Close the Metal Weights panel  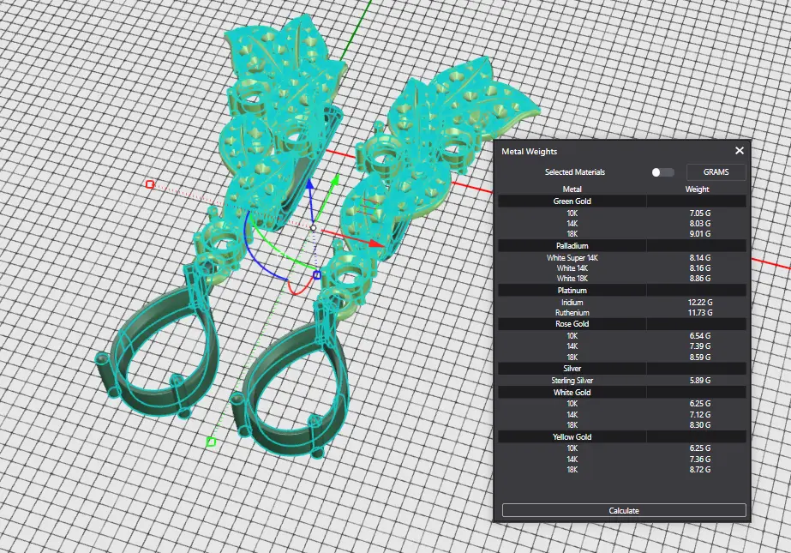740,151
